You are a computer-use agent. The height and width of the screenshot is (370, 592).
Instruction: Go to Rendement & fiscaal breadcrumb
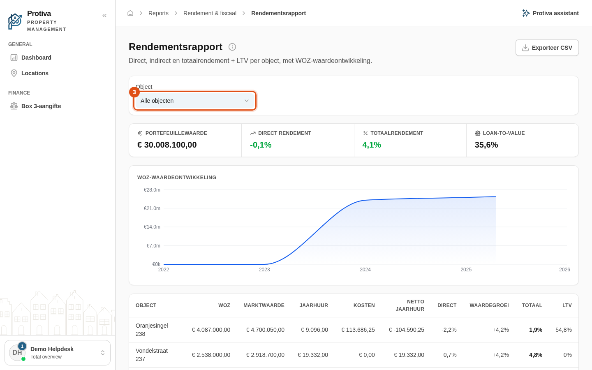tap(210, 13)
